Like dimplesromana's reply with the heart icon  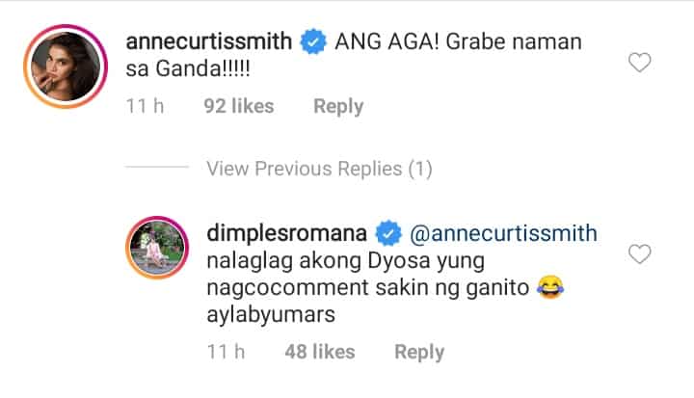pyautogui.click(x=640, y=254)
